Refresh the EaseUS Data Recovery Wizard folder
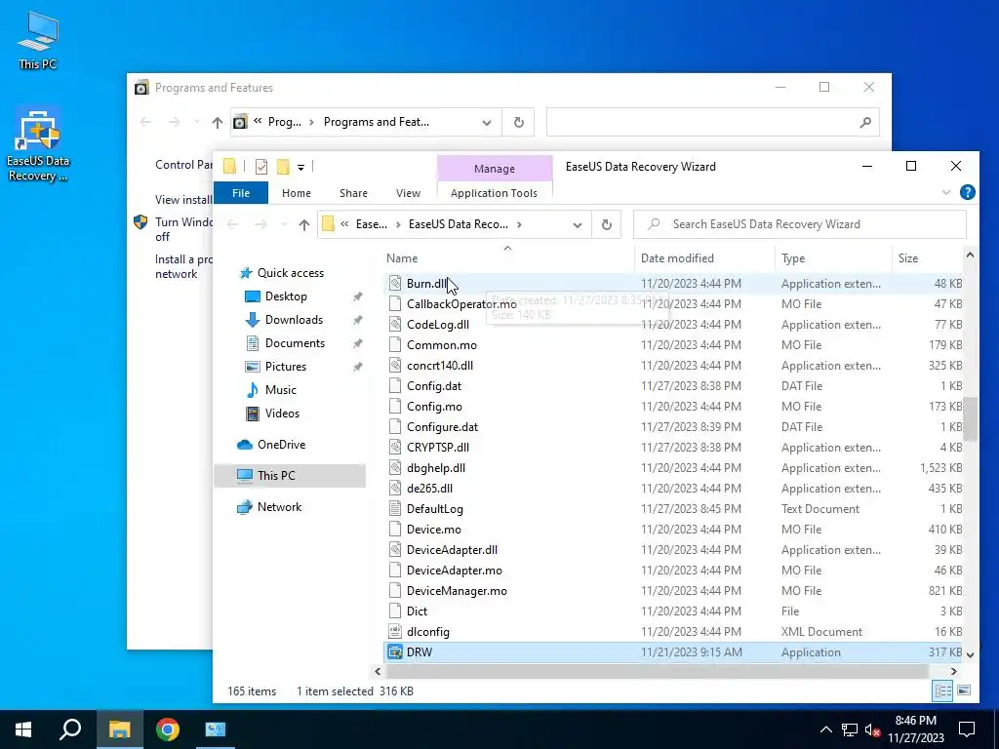The image size is (999, 749). point(607,225)
